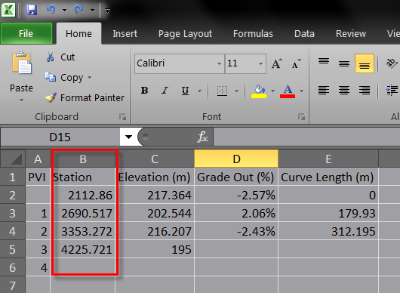
Task: Apply cell borders with Borders icon
Action: [x=222, y=91]
